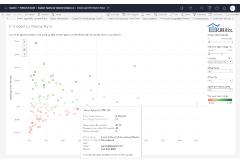Switch to Counterparties tab
240x167 pixels.
[201, 19]
